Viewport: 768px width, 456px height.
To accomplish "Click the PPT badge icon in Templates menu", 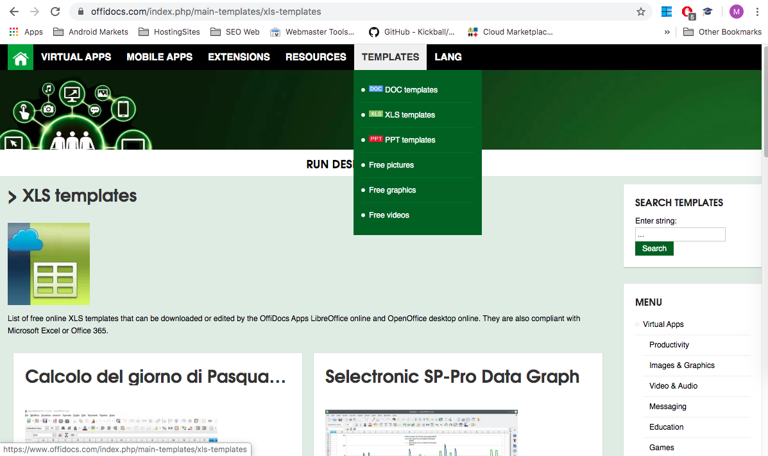I will tap(376, 138).
